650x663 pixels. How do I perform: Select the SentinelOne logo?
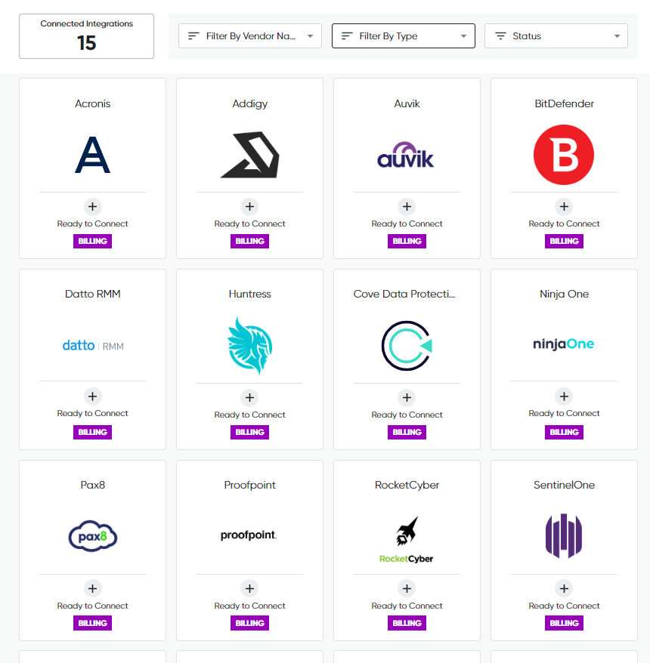(564, 535)
